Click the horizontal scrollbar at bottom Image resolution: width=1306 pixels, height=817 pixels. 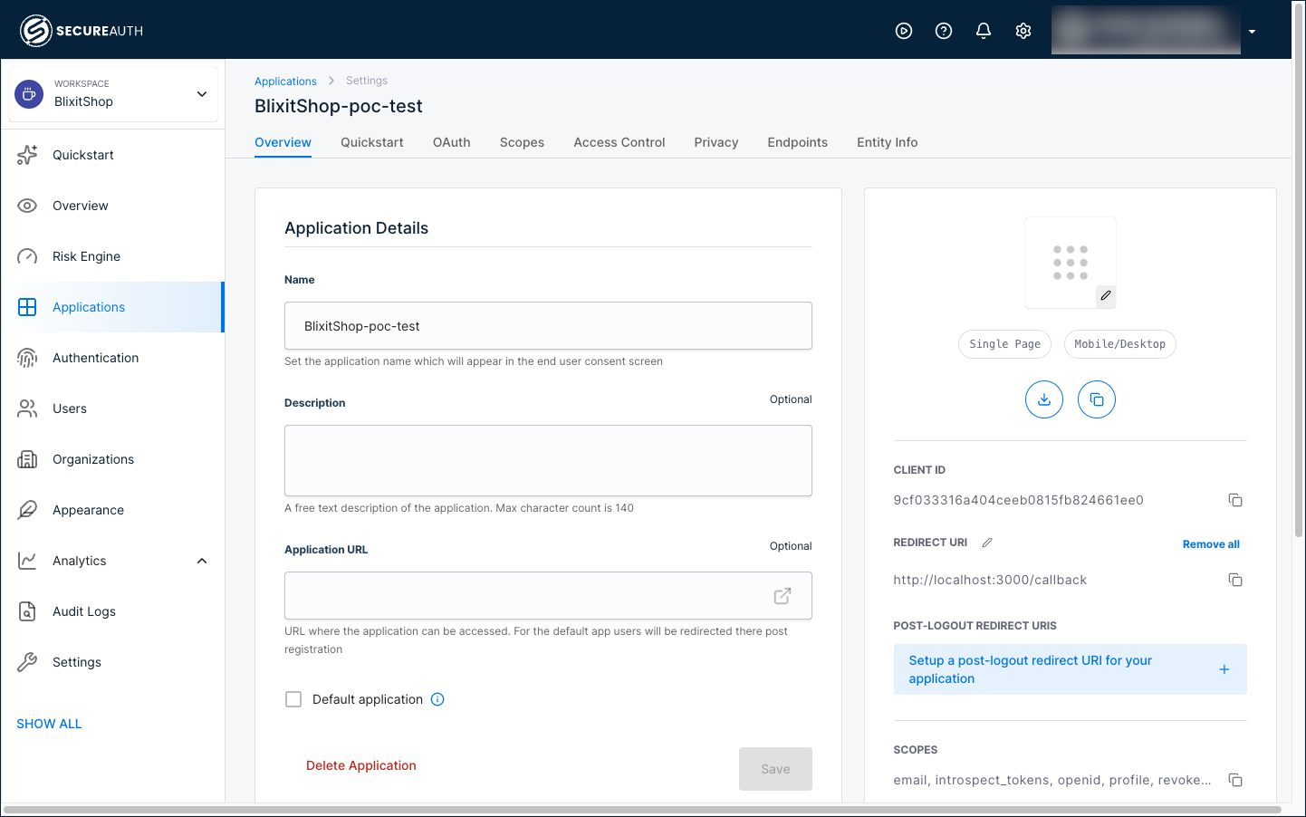[642, 810]
